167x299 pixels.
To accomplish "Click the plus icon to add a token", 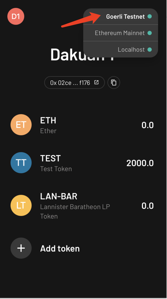I will point(21,248).
